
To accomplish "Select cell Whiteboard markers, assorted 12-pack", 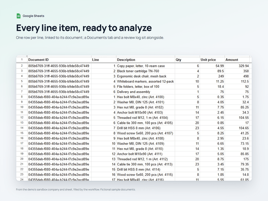I will (146, 81).
